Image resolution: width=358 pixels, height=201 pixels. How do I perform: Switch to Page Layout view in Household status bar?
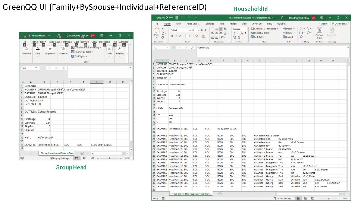(x=305, y=198)
